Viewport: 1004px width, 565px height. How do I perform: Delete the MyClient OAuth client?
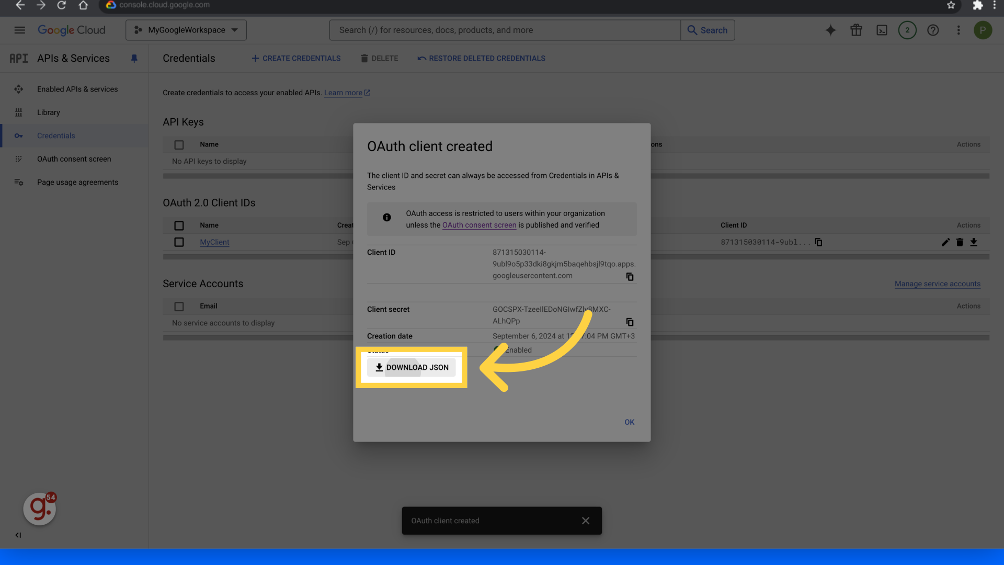pos(960,242)
